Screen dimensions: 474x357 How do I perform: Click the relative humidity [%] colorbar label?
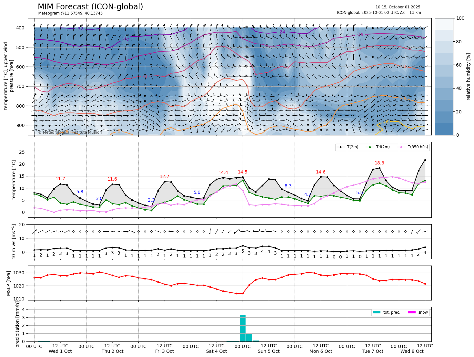pos(468,77)
